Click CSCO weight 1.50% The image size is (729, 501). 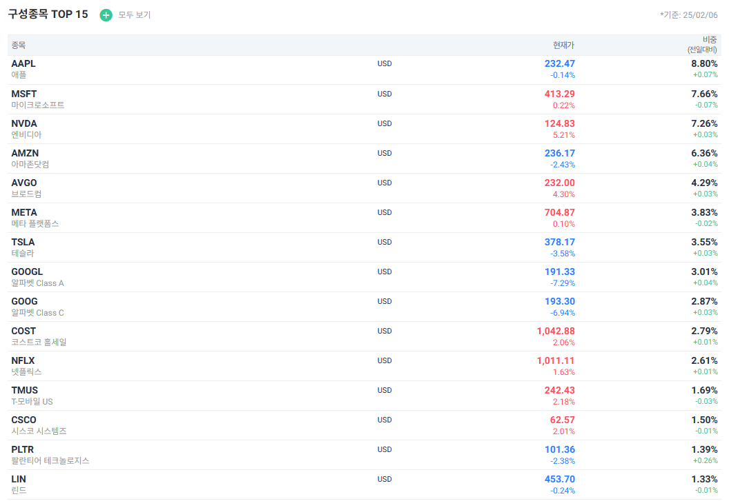tap(704, 420)
